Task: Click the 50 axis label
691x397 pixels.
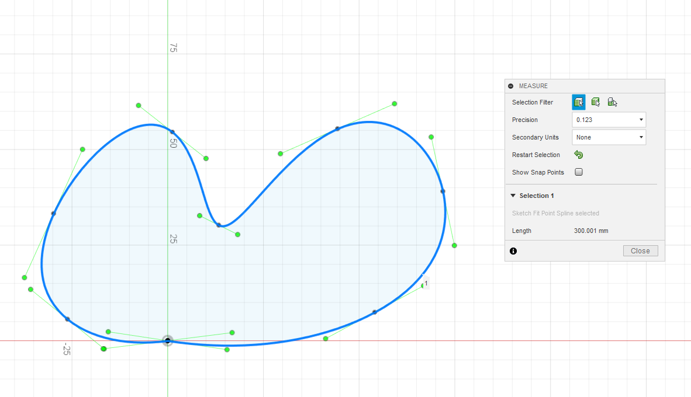Action: [173, 144]
